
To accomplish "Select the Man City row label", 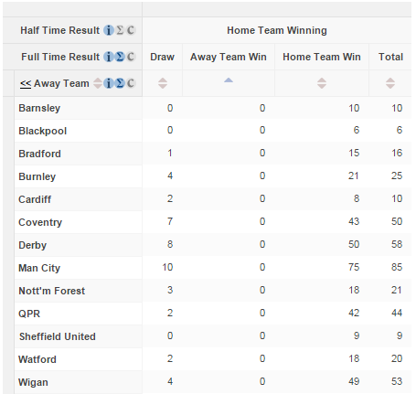I will [x=39, y=268].
